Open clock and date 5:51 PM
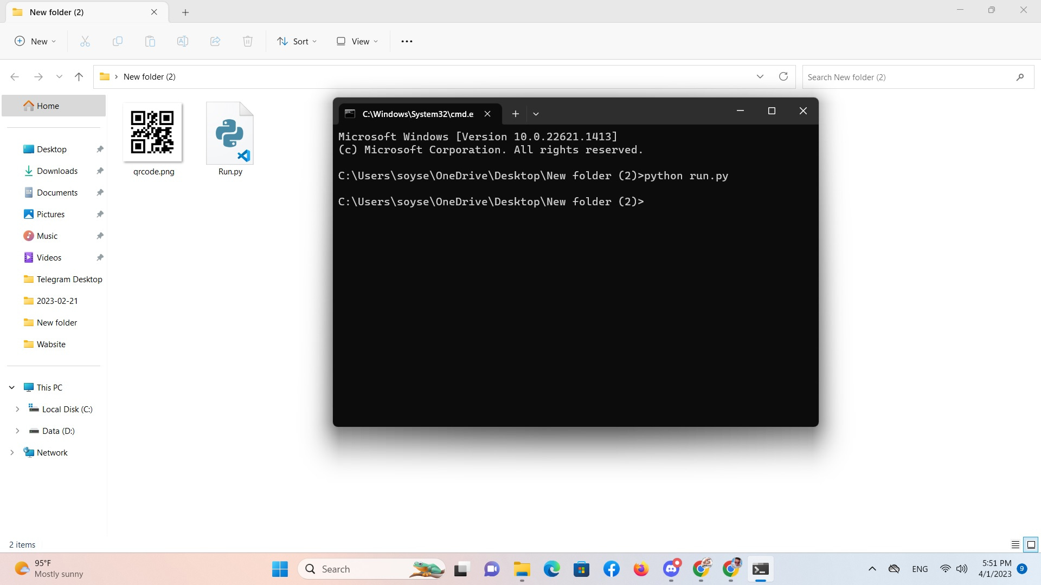 coord(995,569)
